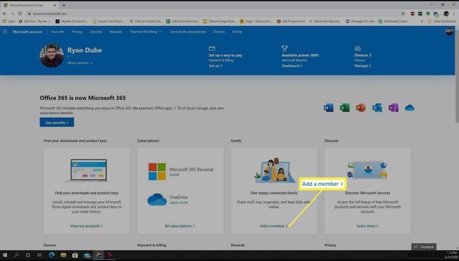Viewport: 459px width, 261px height.
Task: Open the OneDrive cloud icon beside OneNote
Action: tap(410, 108)
